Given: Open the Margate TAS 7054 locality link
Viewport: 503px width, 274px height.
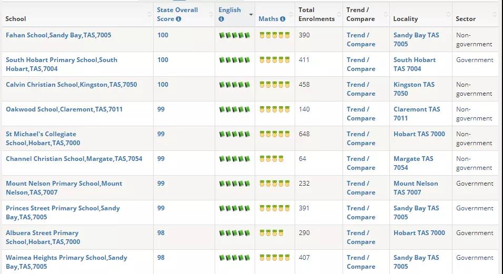Looking at the screenshot, I should point(413,163).
